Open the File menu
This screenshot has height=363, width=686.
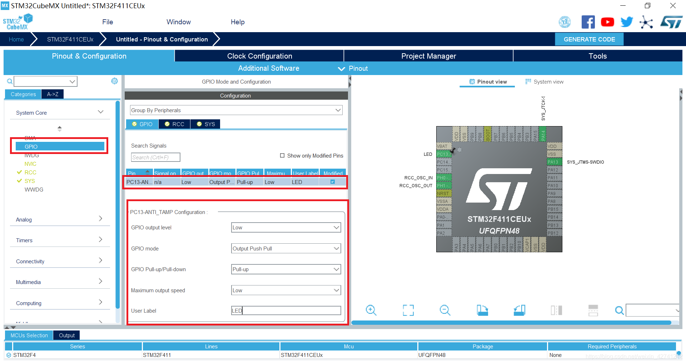coord(108,22)
